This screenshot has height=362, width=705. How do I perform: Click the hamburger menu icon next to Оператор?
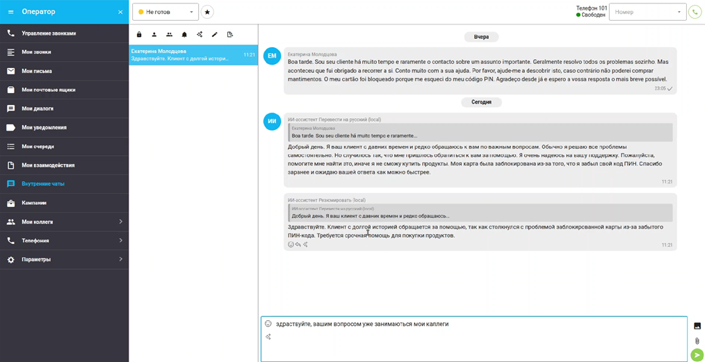11,12
